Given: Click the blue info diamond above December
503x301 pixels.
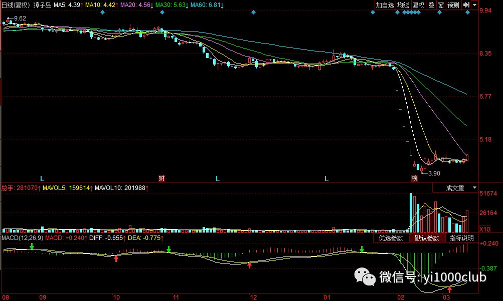Looking at the screenshot, I should coord(253,12).
